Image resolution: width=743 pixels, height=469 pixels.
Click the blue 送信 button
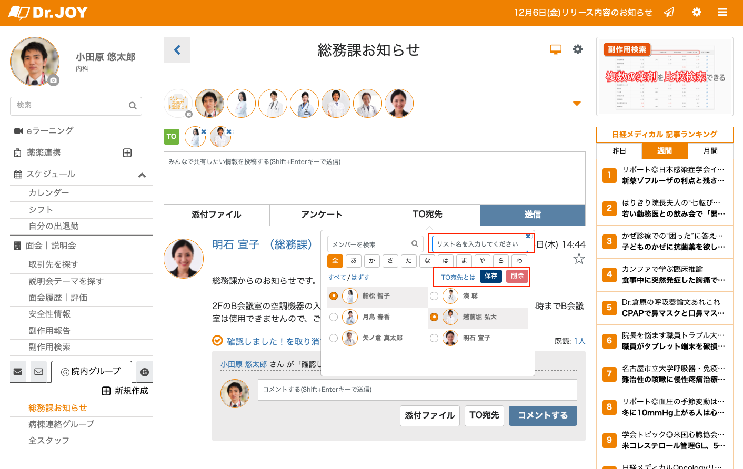click(533, 215)
